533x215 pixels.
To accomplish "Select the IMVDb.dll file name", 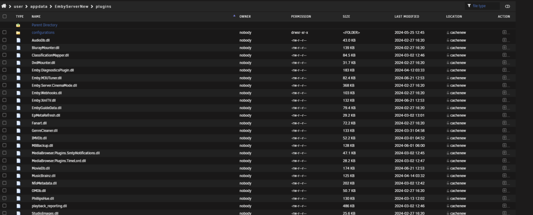I will pos(39,138).
